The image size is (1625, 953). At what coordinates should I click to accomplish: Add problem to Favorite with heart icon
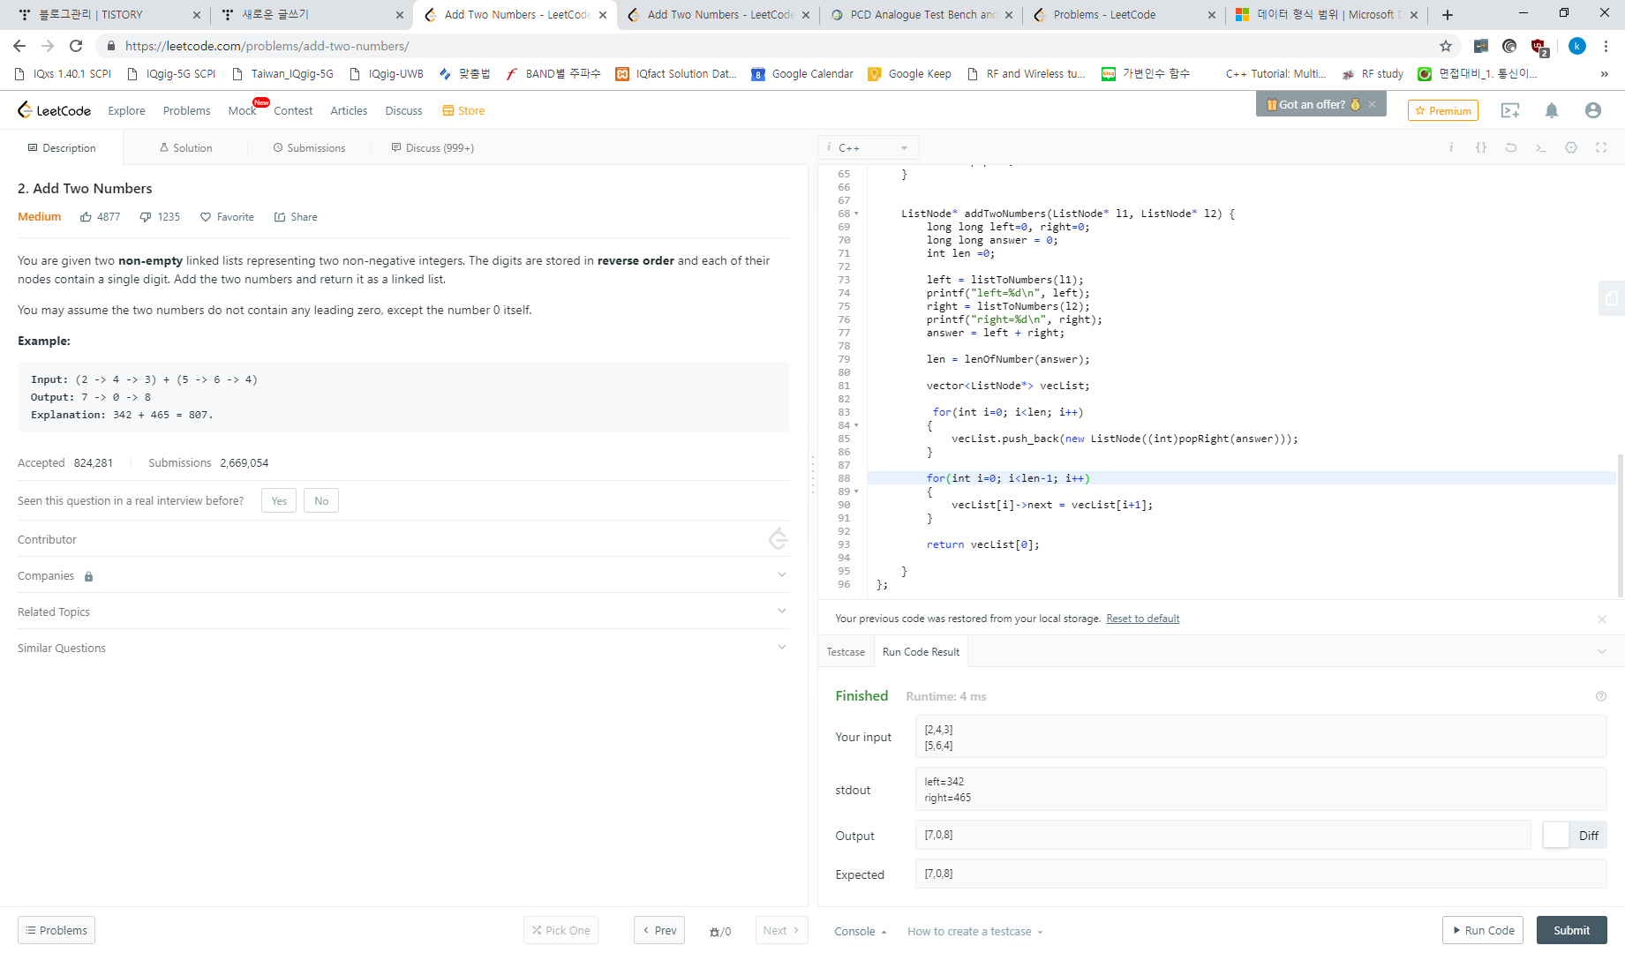click(206, 217)
